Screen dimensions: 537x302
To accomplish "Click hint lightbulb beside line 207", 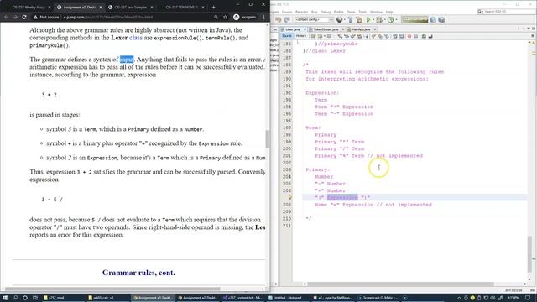I will pos(289,198).
